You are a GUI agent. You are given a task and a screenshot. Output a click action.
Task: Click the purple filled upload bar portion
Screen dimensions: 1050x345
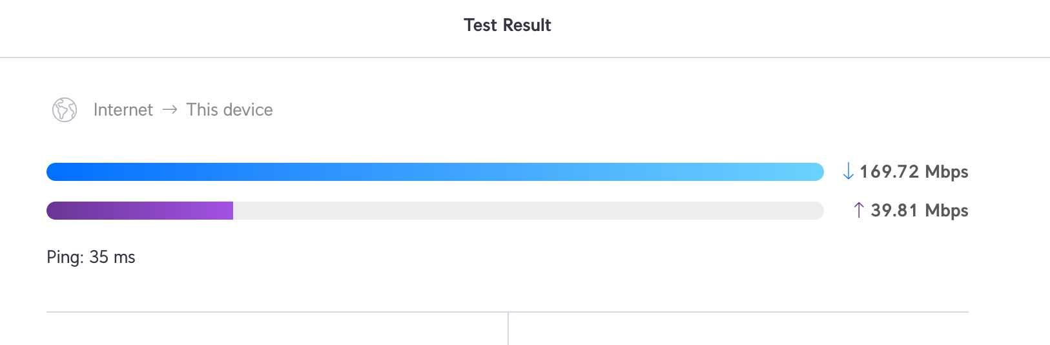[x=139, y=211]
